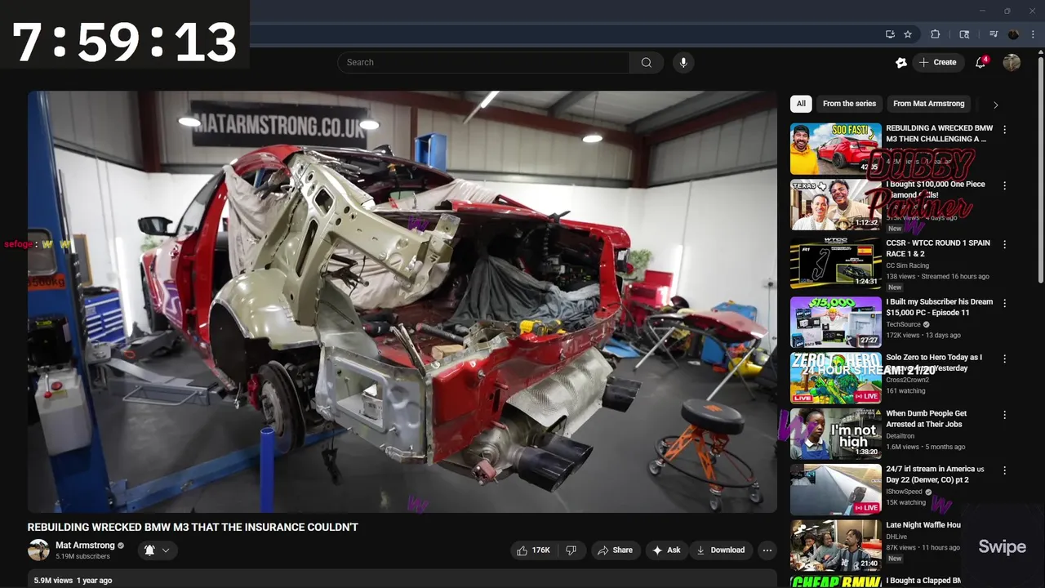Screen dimensions: 1045x588
Task: Click the 5.9M views 1 year ago description
Action: point(73,581)
